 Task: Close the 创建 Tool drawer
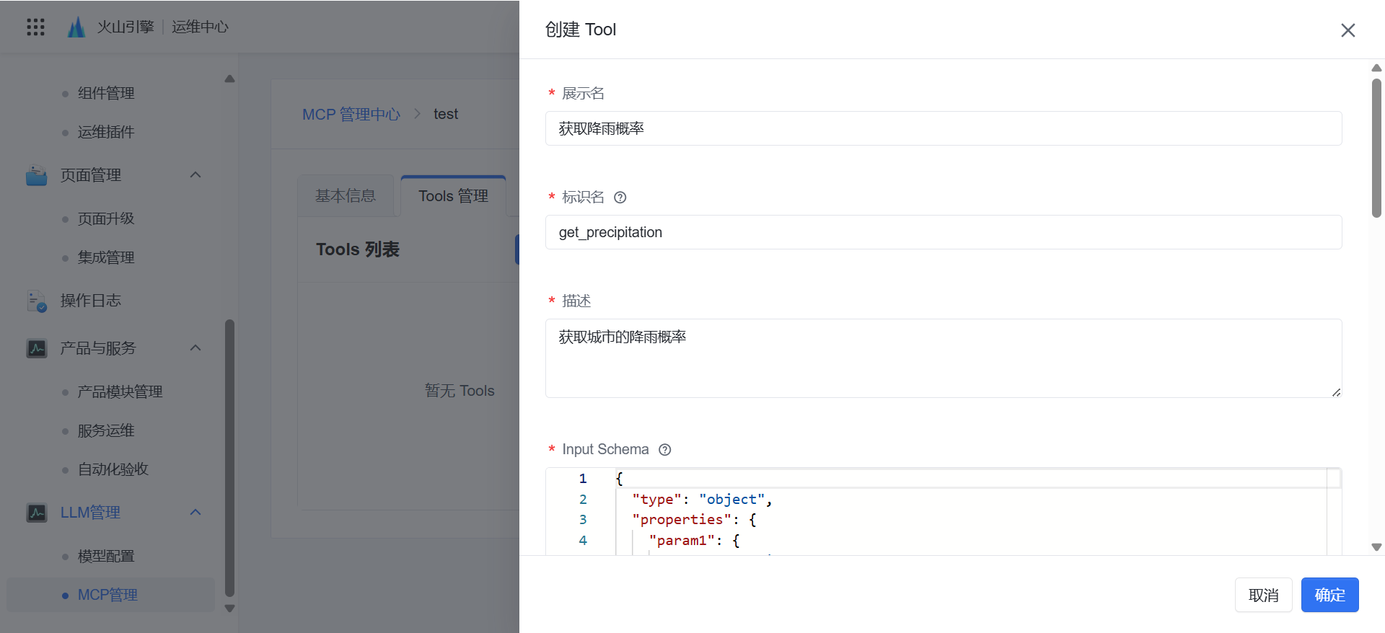tap(1347, 30)
